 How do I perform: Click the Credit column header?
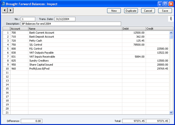(x=159, y=29)
